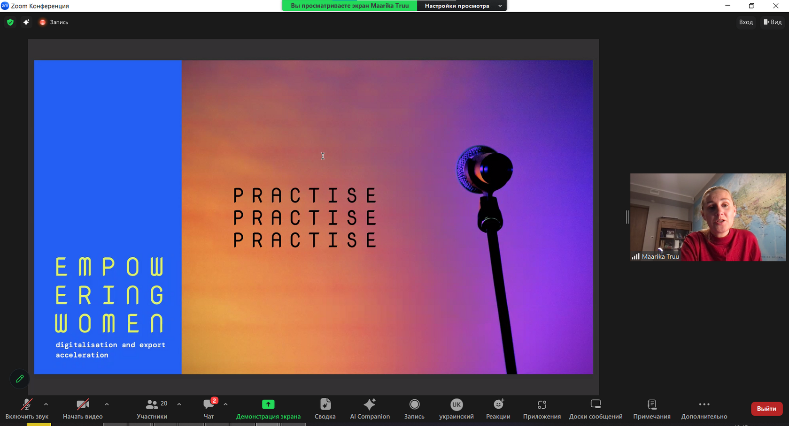
Task: Open the Приложения apps panel
Action: [x=542, y=409]
